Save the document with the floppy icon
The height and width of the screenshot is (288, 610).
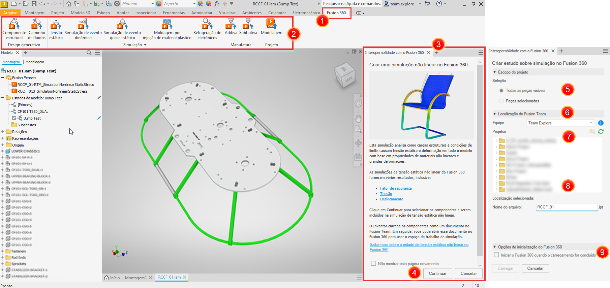34,4
